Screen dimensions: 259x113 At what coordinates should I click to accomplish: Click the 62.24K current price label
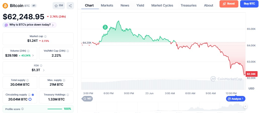click(251, 74)
